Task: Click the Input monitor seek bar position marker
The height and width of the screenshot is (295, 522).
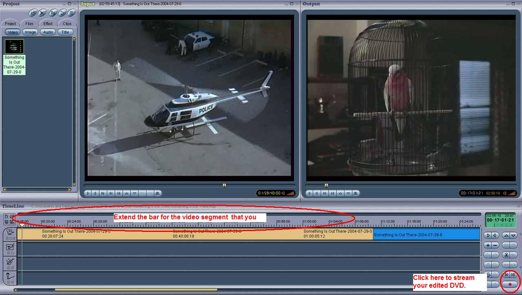Action: tap(224, 185)
